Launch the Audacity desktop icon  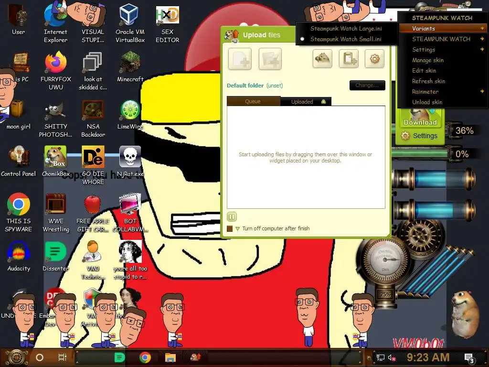click(19, 256)
